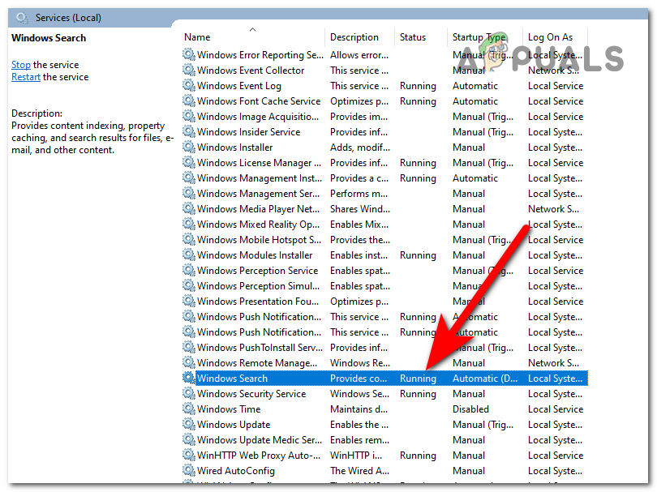Click the Stop the service link
Screen dimensions: 657x492
coord(21,65)
